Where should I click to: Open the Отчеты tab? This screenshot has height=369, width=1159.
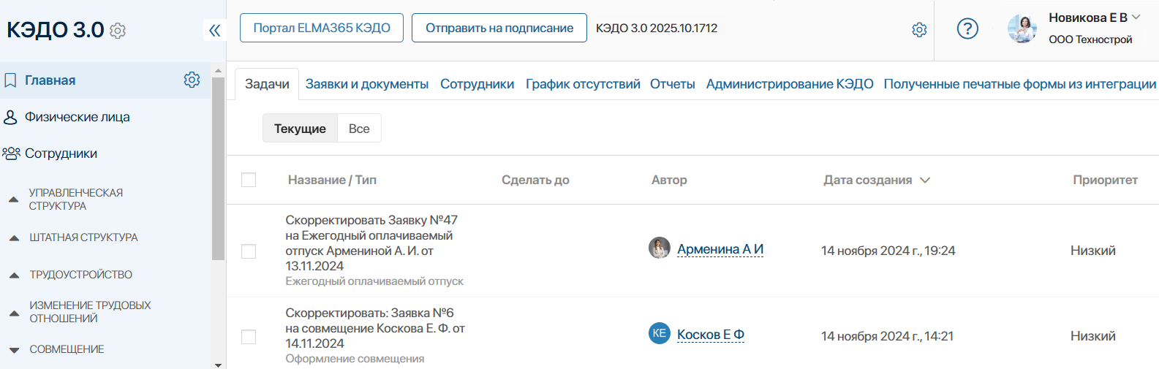click(x=673, y=84)
